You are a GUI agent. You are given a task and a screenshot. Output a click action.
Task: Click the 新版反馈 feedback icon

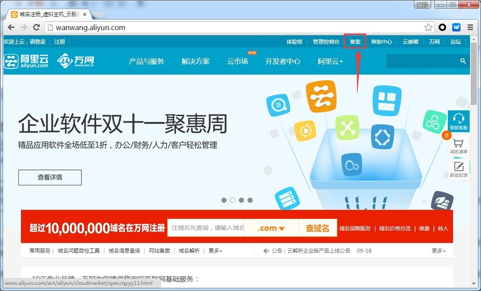[458, 169]
